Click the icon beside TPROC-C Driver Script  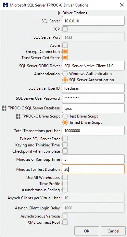coord(18,116)
